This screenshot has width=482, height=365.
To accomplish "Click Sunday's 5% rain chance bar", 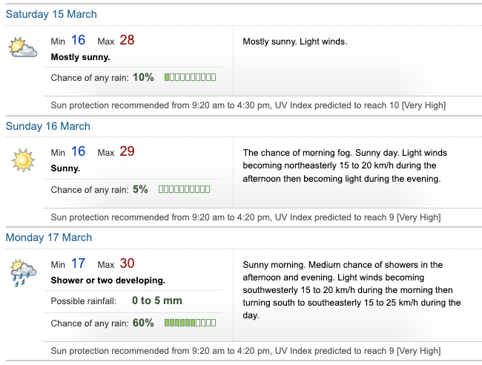I will tap(184, 189).
